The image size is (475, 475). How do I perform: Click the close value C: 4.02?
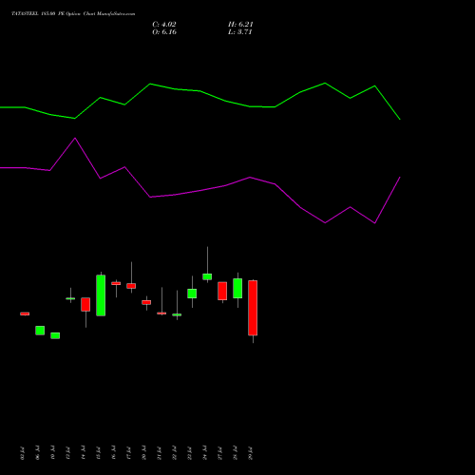pos(164,25)
